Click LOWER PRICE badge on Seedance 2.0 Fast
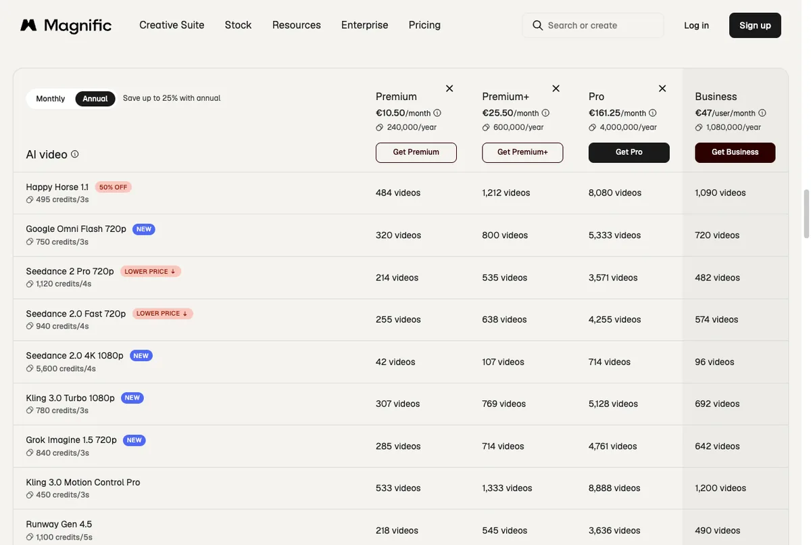The image size is (811, 545). pyautogui.click(x=162, y=314)
